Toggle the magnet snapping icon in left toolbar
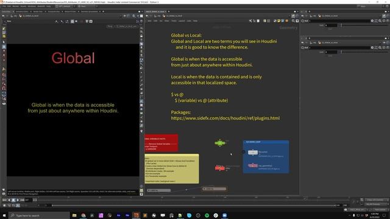Viewport: 390px width, 219px height. click(x=4, y=88)
